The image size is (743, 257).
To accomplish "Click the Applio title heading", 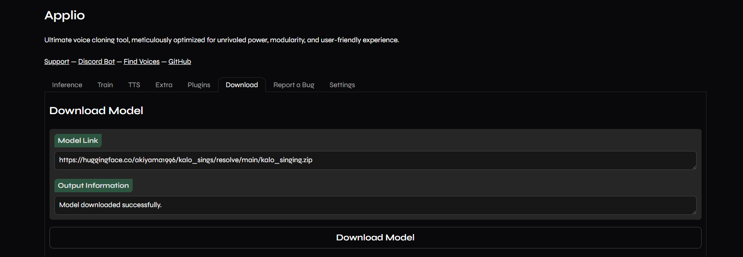I will coord(65,15).
